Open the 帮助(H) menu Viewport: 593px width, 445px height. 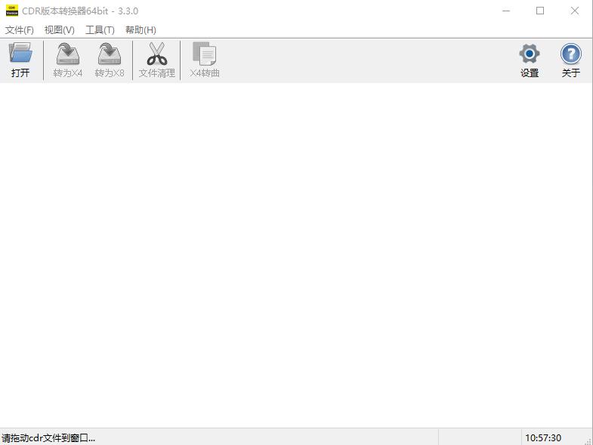coord(141,30)
